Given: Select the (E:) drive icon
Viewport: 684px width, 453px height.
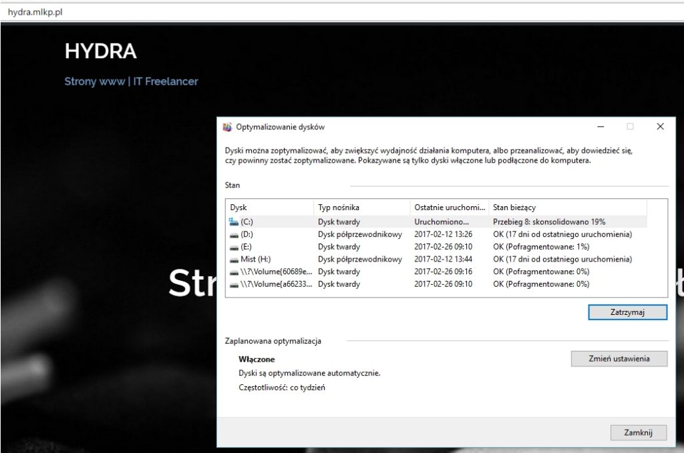Looking at the screenshot, I should click(234, 247).
